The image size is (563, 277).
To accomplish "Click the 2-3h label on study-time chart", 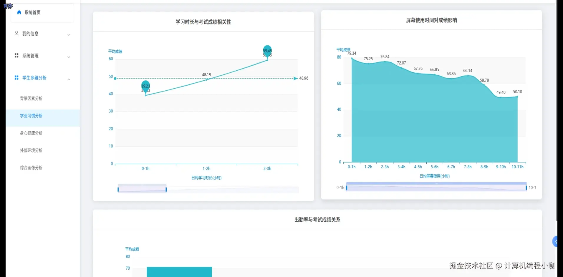I will [x=267, y=169].
